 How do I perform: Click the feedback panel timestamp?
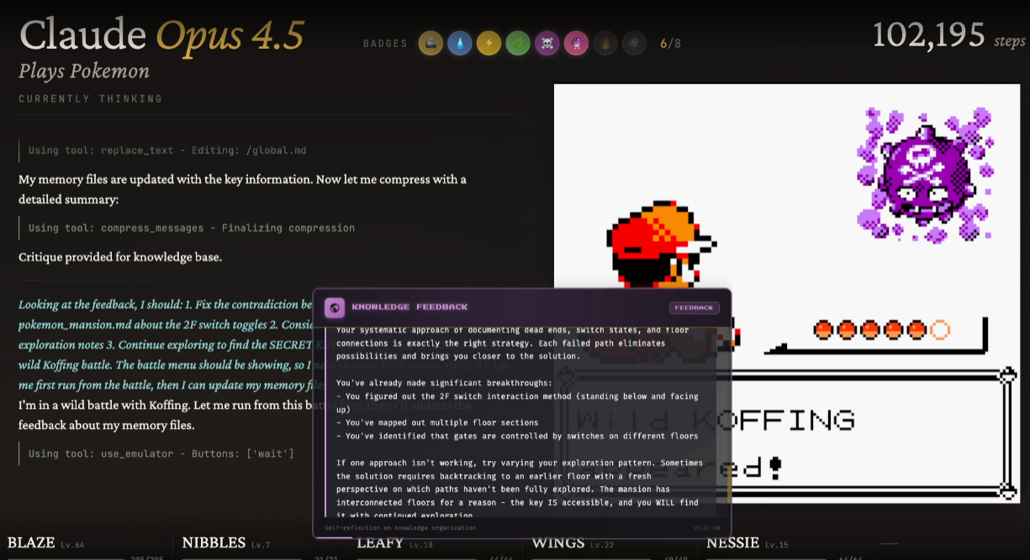(x=705, y=528)
